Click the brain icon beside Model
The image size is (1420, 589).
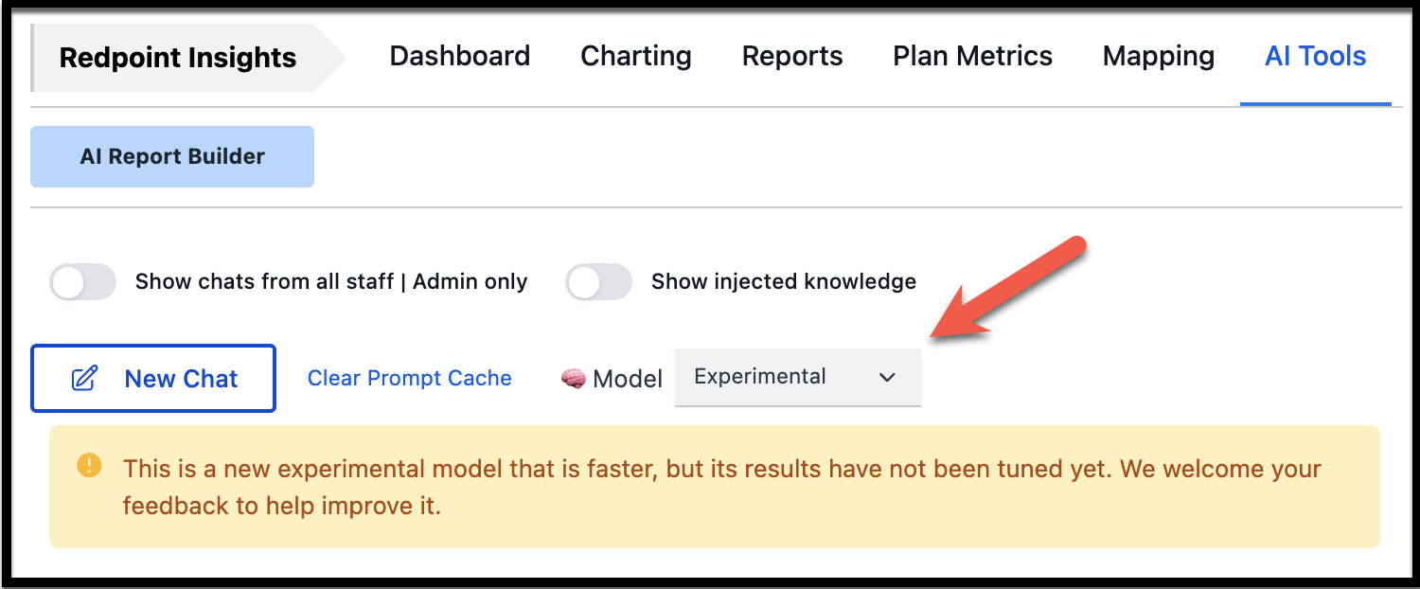[573, 379]
